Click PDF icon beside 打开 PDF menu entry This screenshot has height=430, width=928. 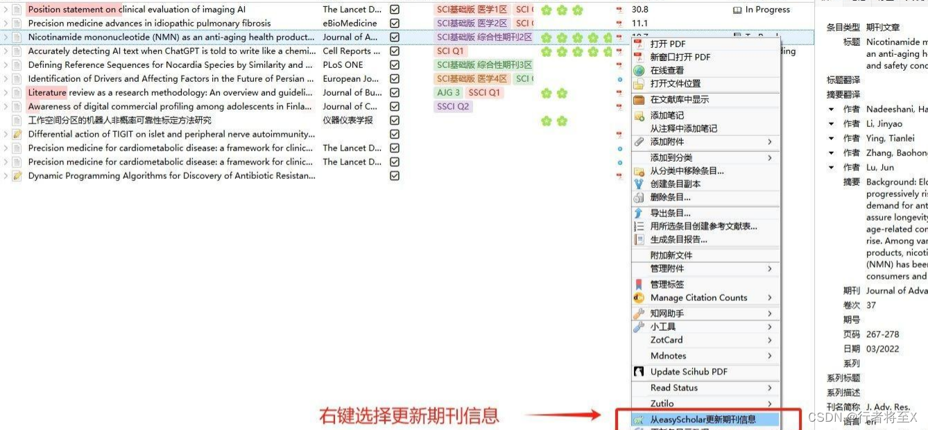(x=639, y=44)
